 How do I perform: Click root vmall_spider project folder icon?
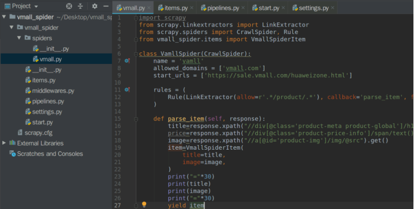click(12, 17)
